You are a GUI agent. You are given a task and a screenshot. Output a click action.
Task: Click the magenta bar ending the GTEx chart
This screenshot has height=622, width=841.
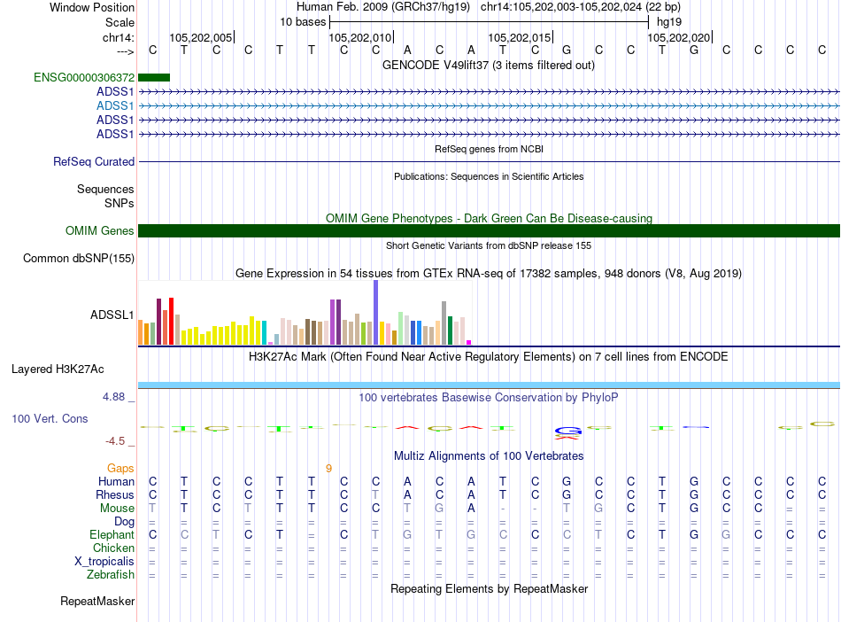click(469, 342)
